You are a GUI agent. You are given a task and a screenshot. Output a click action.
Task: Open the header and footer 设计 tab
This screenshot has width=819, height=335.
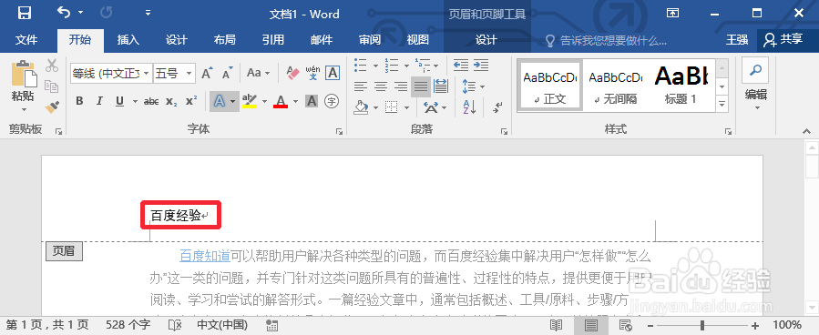[486, 40]
